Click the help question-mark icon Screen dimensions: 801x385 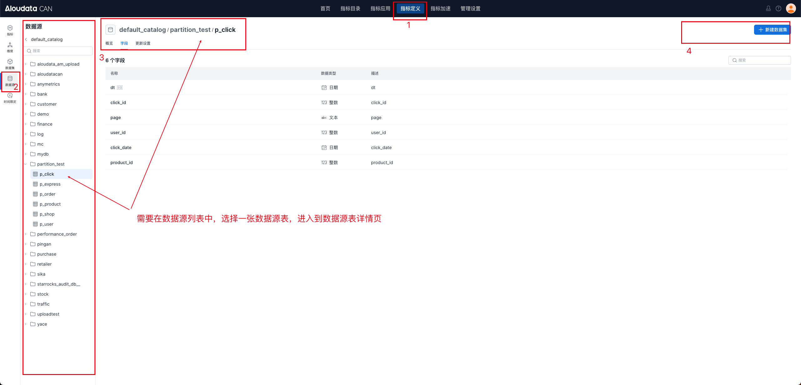778,8
